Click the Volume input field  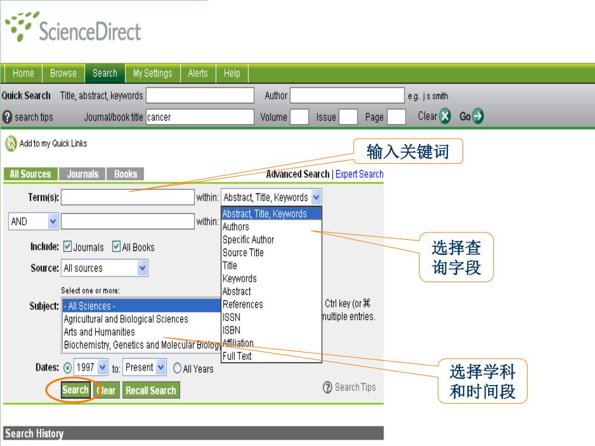pos(299,117)
